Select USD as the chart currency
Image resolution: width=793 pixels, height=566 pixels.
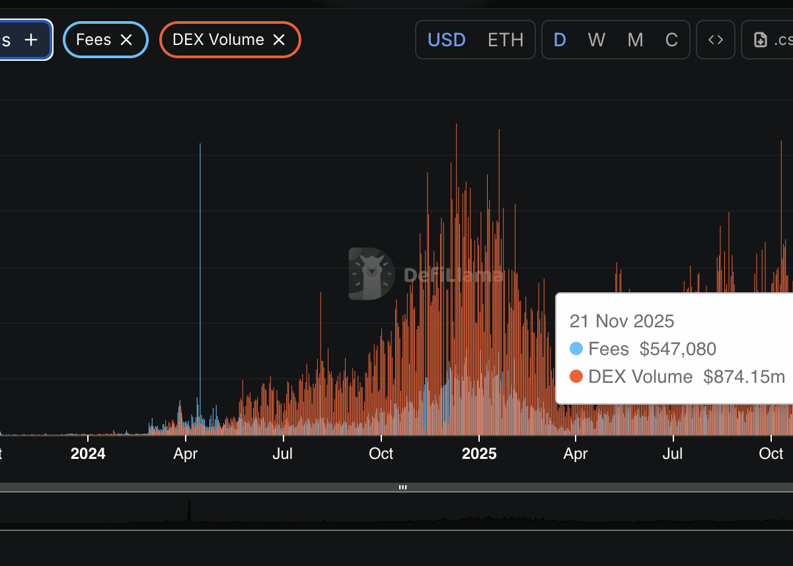click(x=447, y=40)
